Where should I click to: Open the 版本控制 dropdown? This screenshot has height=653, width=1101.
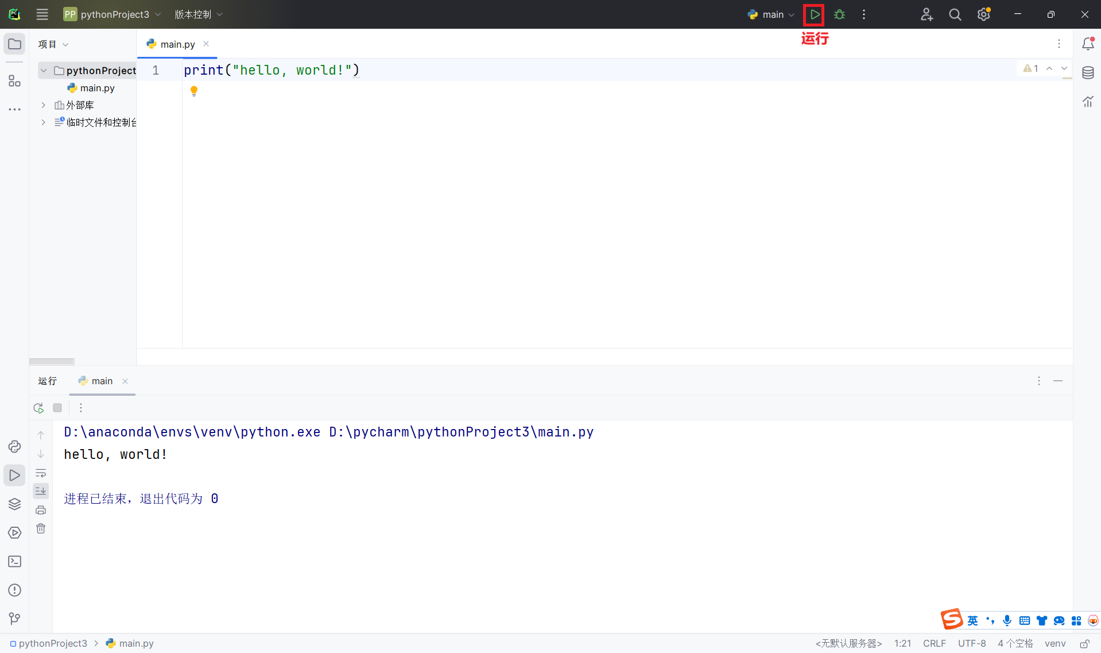[199, 14]
